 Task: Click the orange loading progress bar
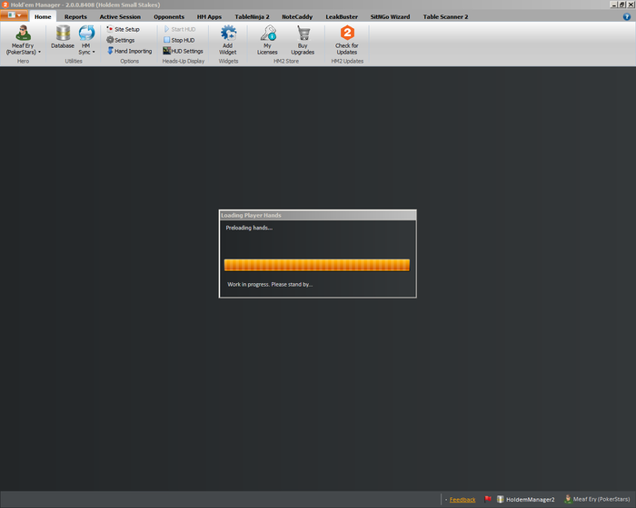317,265
